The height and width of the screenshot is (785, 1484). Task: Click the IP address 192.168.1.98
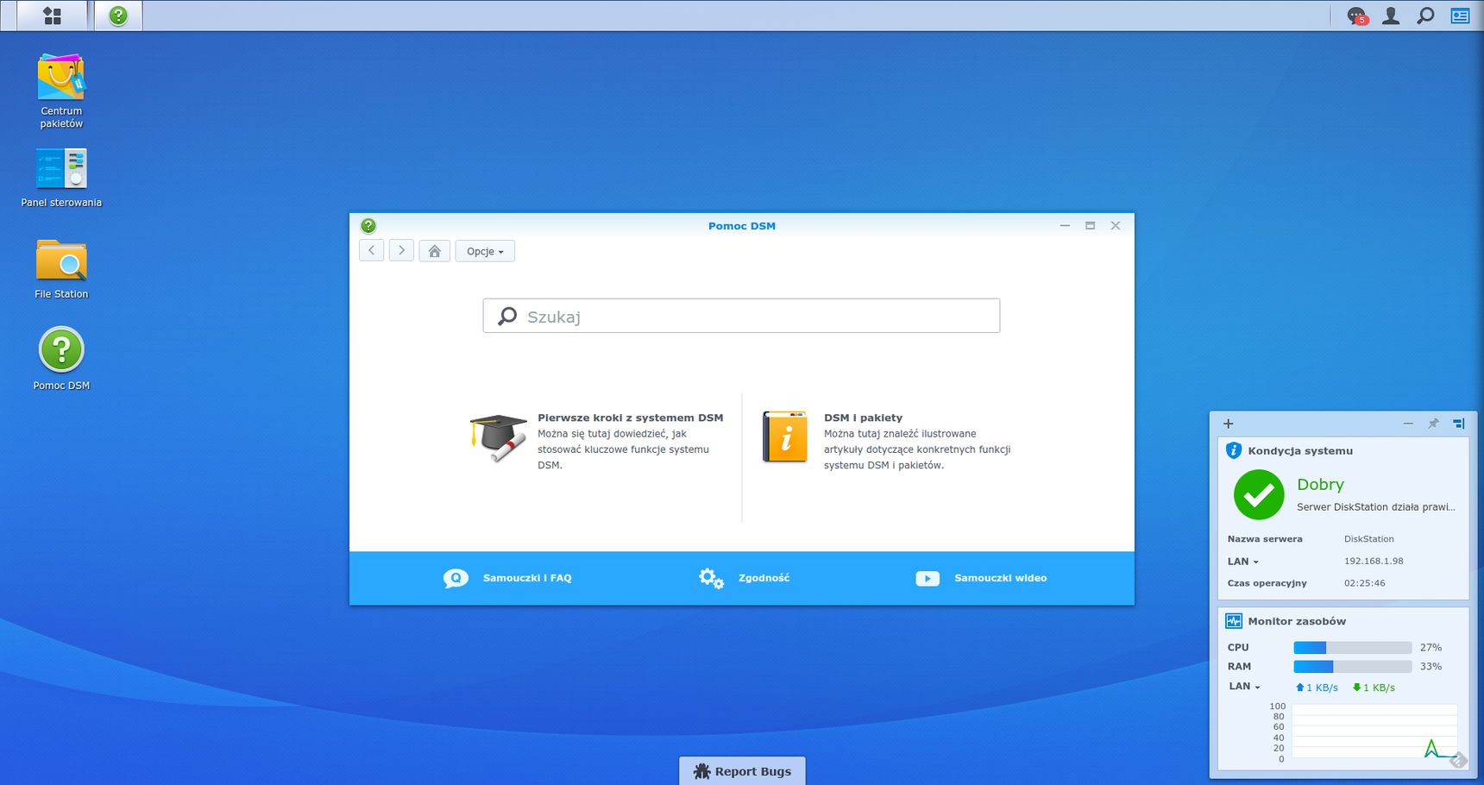[1374, 561]
